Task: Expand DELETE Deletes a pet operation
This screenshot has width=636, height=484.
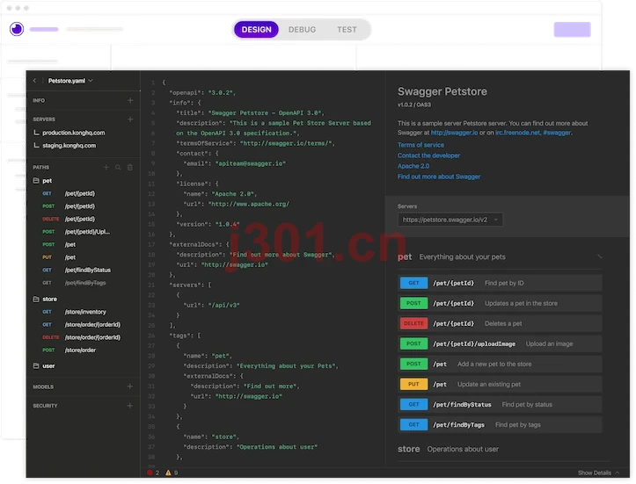Action: coord(500,323)
